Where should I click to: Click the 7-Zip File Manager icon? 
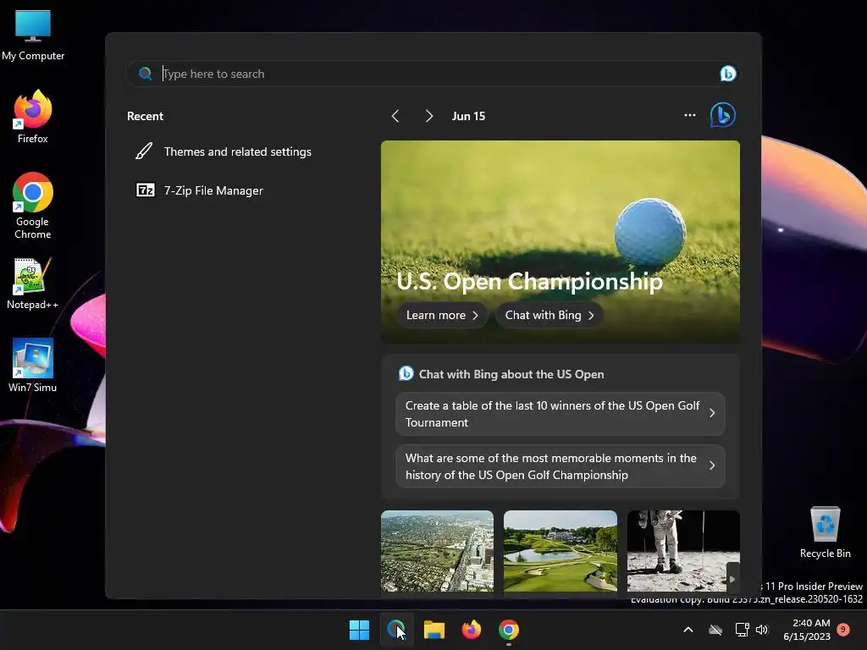pyautogui.click(x=146, y=190)
